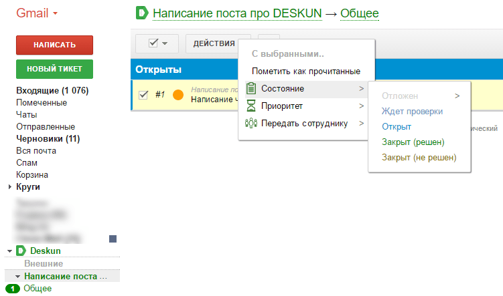
Task: Open the Общее link in header
Action: [359, 13]
